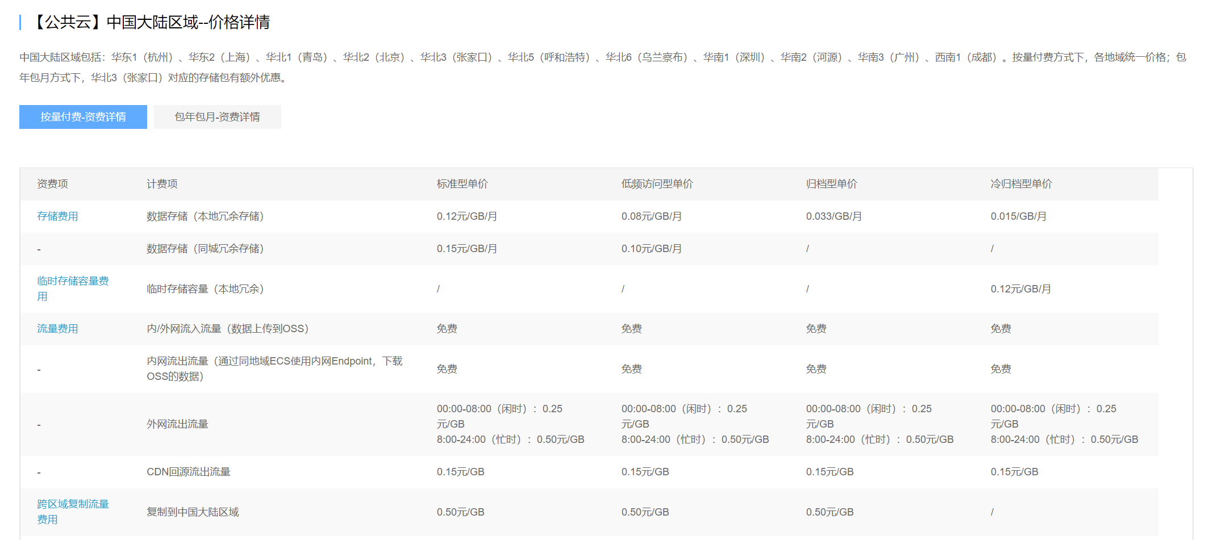Image resolution: width=1209 pixels, height=540 pixels.
Task: Click the 标准型单价 column header
Action: [x=462, y=184]
